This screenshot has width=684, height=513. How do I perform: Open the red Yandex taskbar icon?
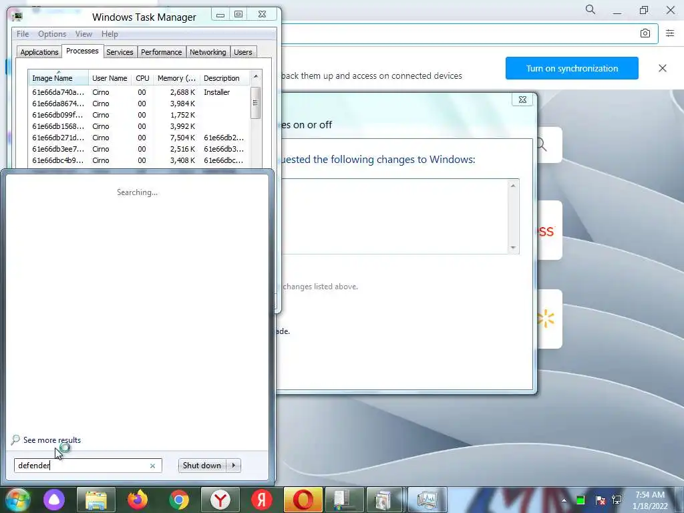coord(262,500)
